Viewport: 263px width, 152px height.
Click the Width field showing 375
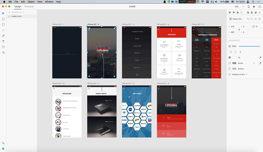[x=235, y=26]
